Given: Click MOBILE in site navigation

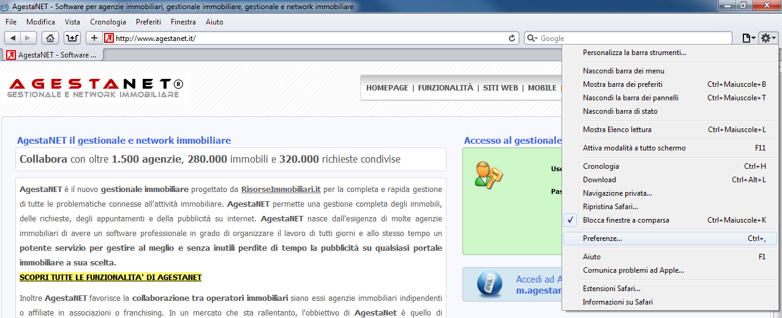Looking at the screenshot, I should click(x=542, y=88).
